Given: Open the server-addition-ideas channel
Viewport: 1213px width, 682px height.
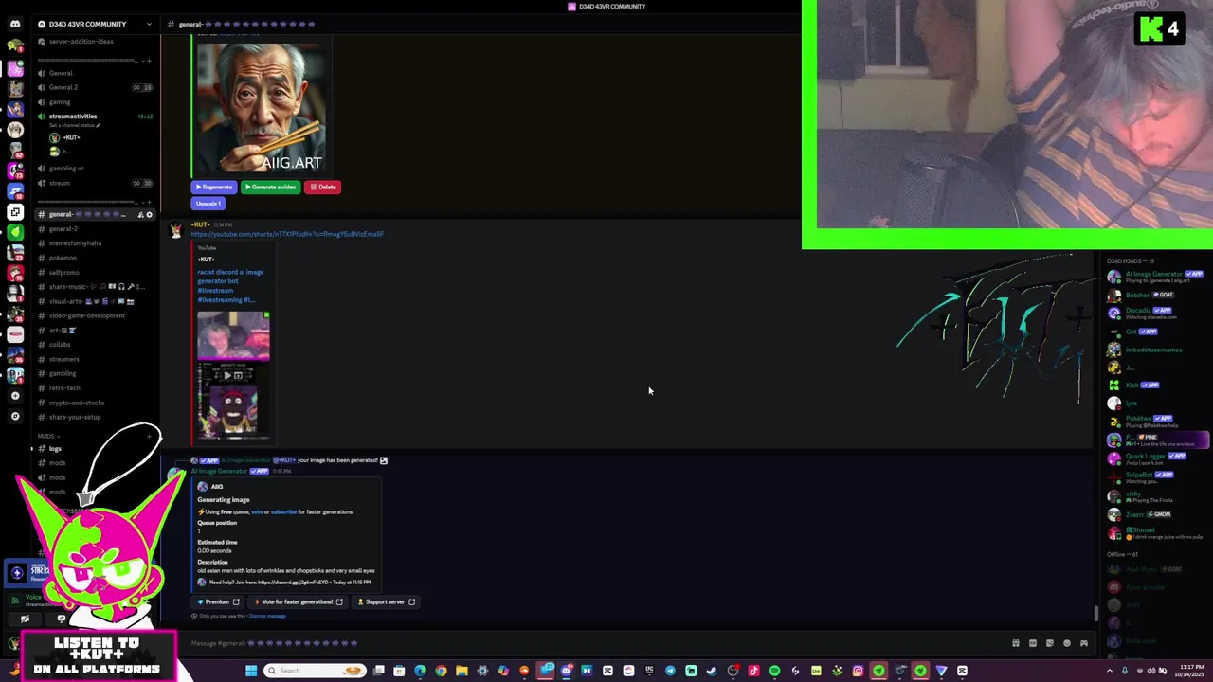Looking at the screenshot, I should [81, 42].
